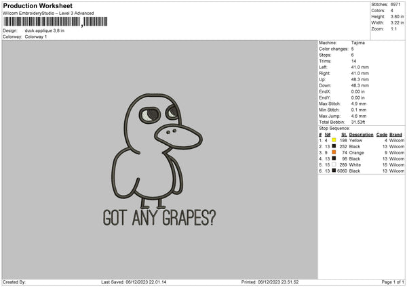Click the 'Black' description in stop 6
The width and height of the screenshot is (407, 287).
[x=355, y=171]
